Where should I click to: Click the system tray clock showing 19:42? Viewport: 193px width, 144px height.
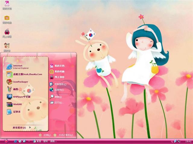[x=188, y=141]
